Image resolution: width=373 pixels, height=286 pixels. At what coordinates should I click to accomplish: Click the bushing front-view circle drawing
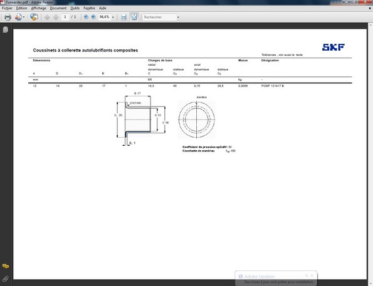(x=196, y=120)
